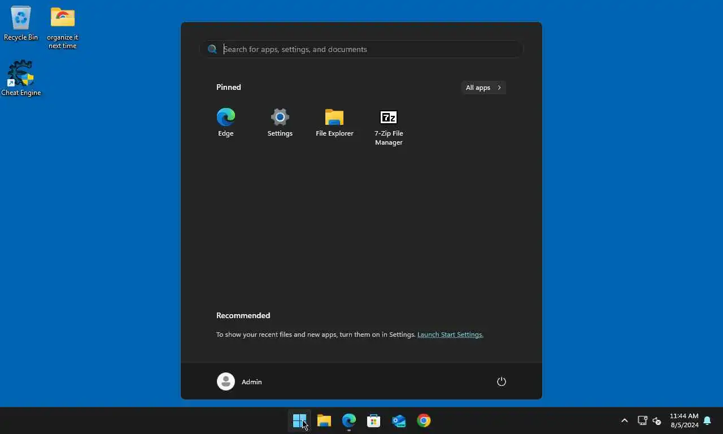Open File Explorer from the taskbar
723x434 pixels.
tap(324, 420)
